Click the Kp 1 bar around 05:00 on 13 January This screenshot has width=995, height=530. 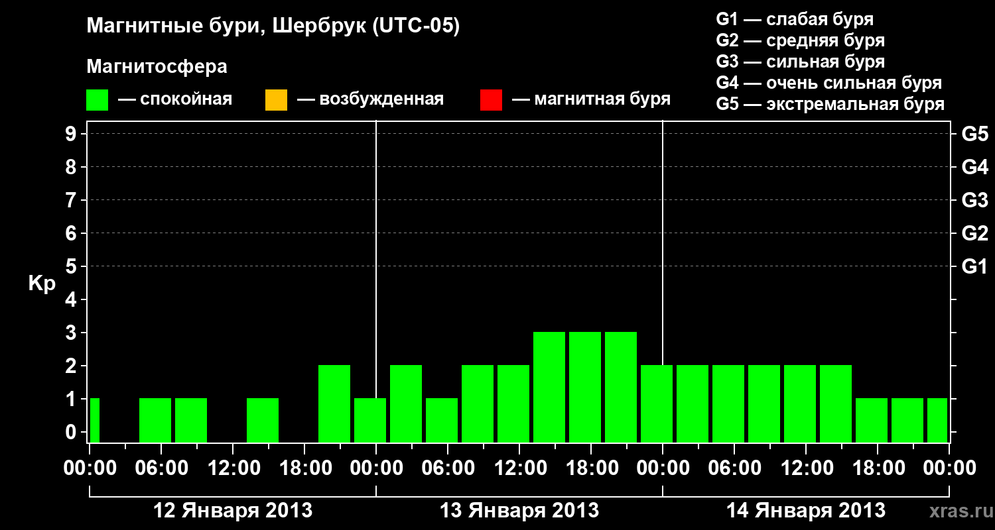(x=442, y=420)
